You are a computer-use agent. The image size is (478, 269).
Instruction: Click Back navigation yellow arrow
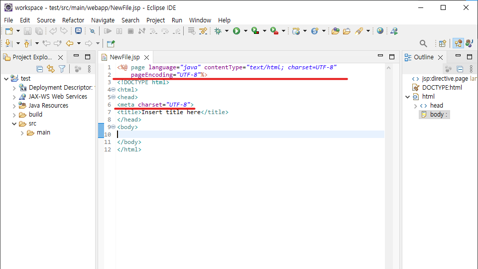tap(70, 44)
